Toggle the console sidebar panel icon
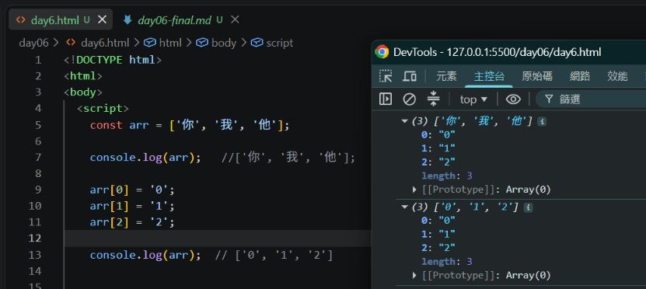This screenshot has width=646, height=289. coord(386,99)
